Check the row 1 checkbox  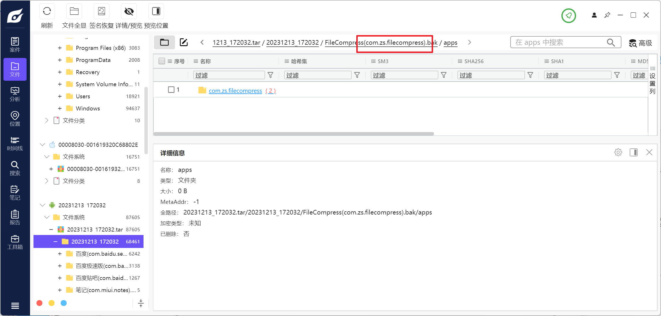171,90
